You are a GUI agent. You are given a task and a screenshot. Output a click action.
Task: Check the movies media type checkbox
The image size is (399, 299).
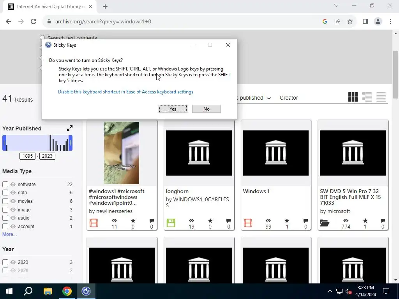point(5,201)
